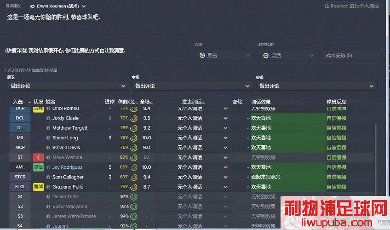This screenshot has width=390, height=230.
Task: Sort by the 训话效果 column header
Action: (261, 102)
